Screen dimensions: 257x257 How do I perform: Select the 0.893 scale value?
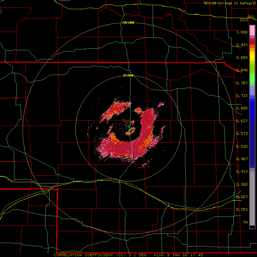click(x=242, y=57)
